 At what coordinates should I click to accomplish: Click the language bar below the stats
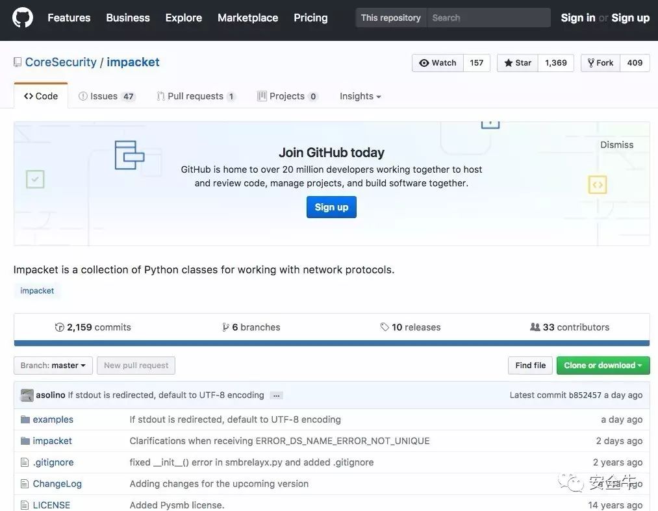pos(331,343)
